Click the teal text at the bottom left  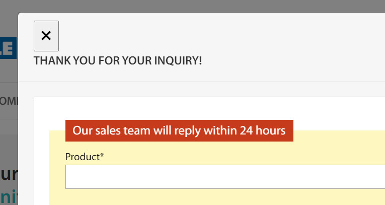9,196
